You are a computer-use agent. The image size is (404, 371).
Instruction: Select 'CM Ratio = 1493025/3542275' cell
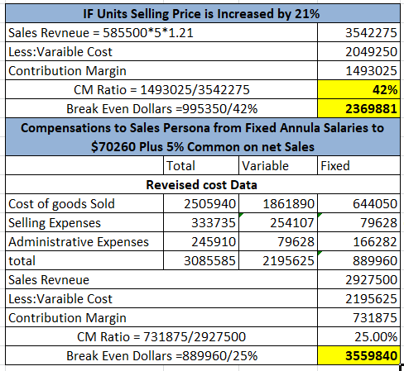(x=161, y=89)
